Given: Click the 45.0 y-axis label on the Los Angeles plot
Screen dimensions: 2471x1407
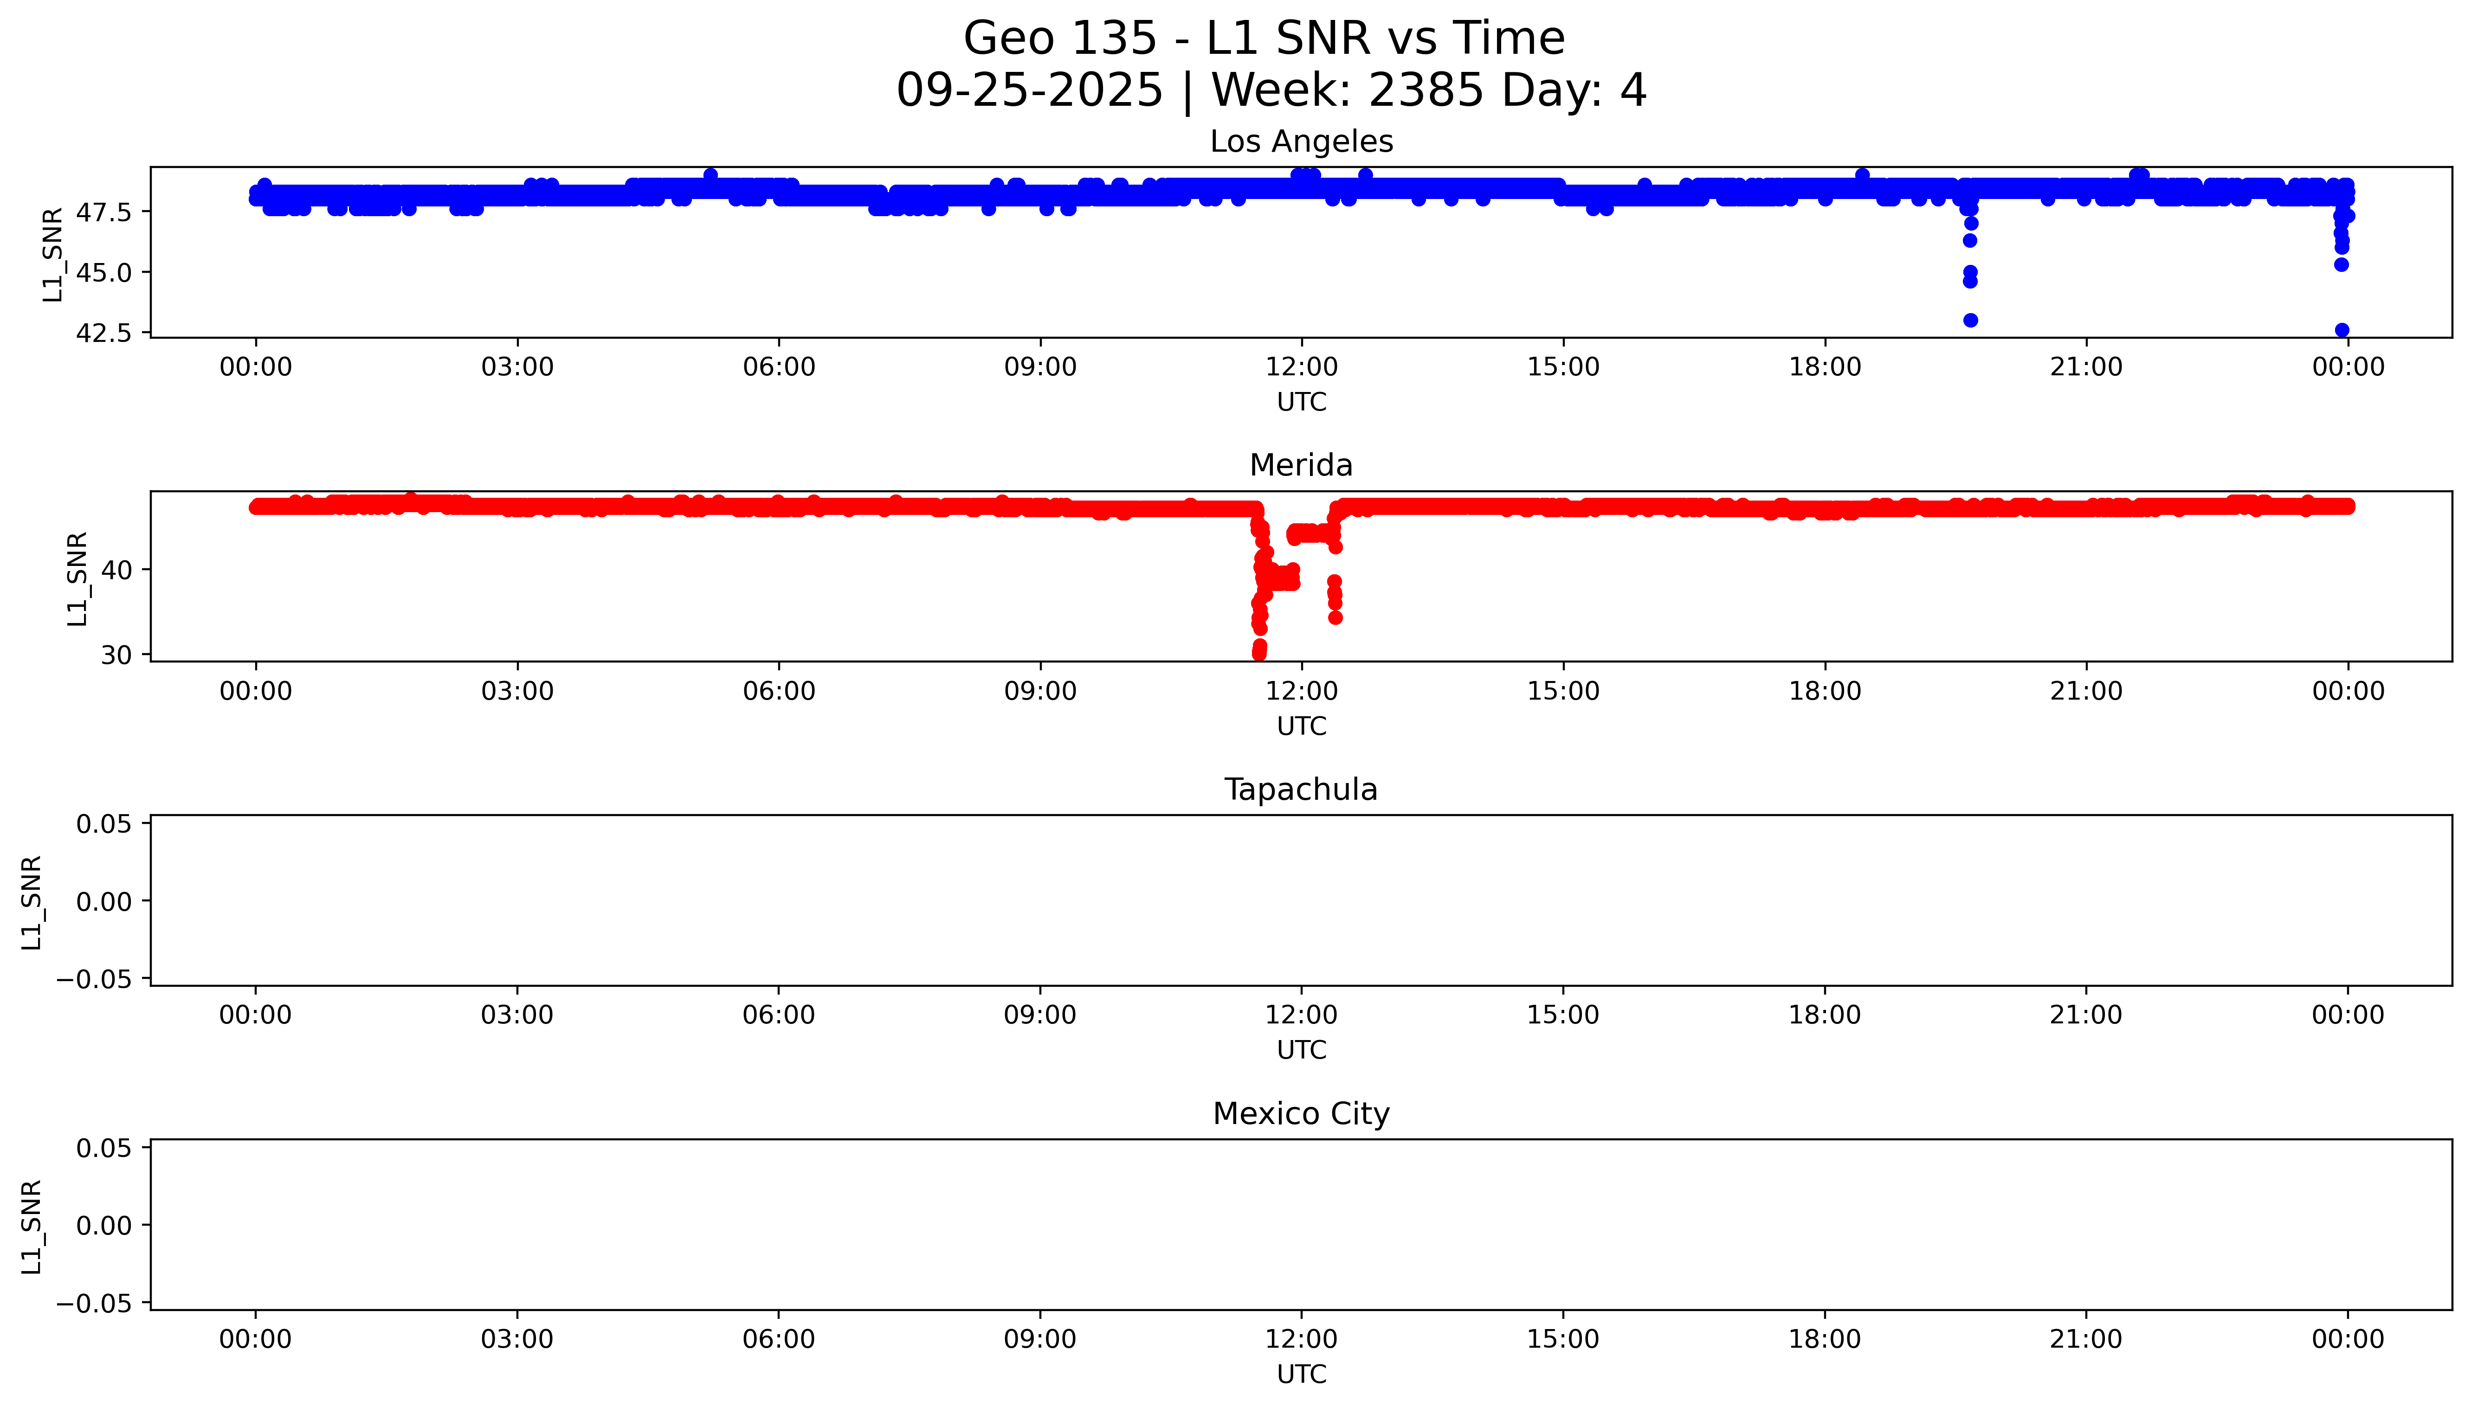Looking at the screenshot, I should point(103,272).
